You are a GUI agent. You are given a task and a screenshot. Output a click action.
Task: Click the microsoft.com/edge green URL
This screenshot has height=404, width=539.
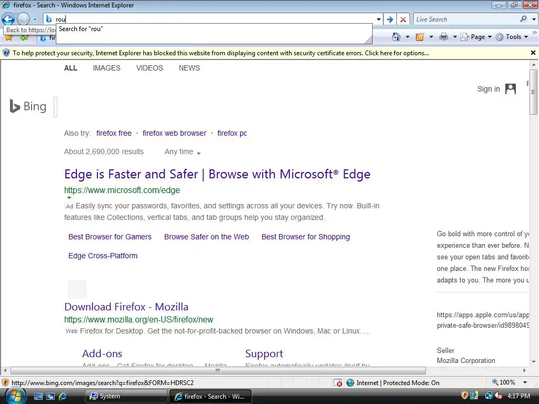[x=122, y=190]
